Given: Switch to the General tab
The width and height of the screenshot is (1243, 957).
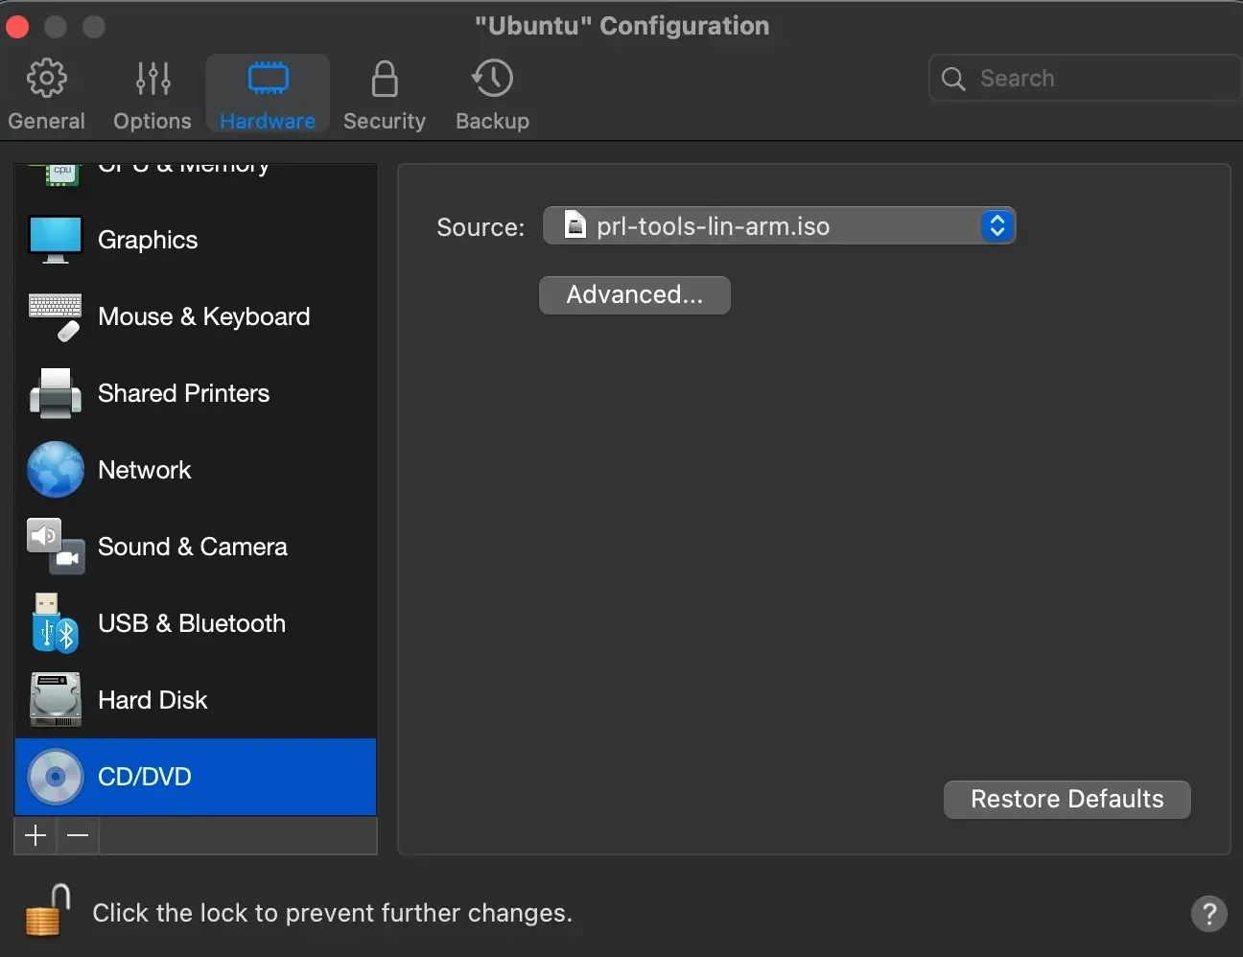Looking at the screenshot, I should pos(46,95).
